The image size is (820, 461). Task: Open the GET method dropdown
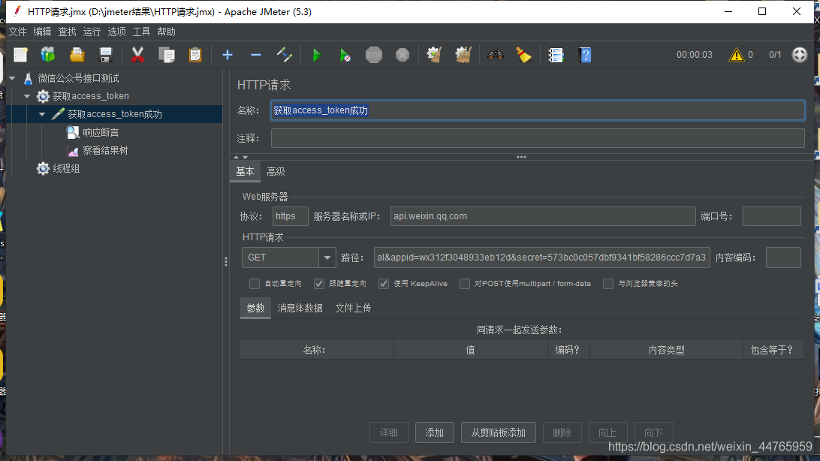327,258
